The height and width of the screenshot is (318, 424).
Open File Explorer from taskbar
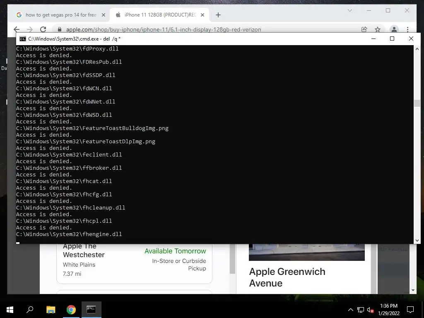[x=51, y=310]
